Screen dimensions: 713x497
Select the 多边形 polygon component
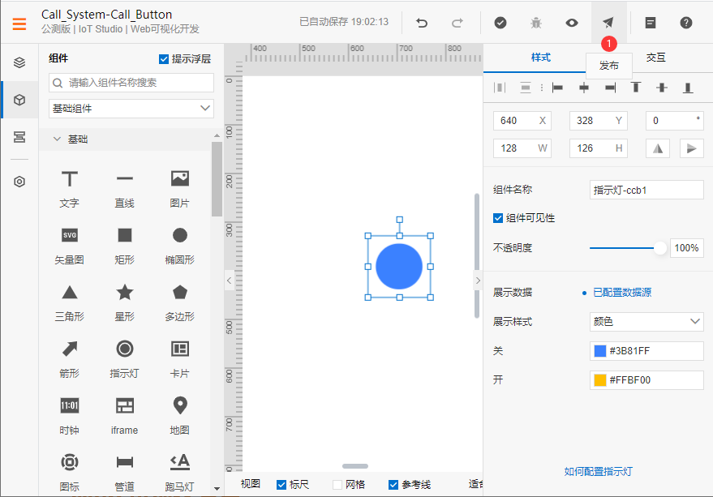(x=179, y=302)
